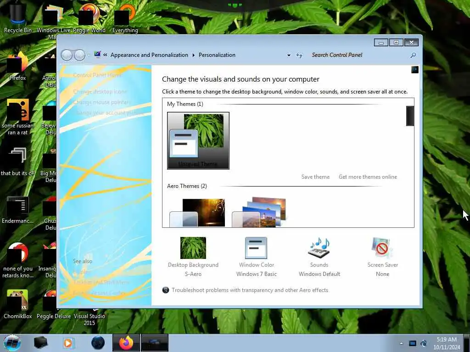Viewport: 470px width, 352px height.
Task: Click the breadcrumb double-chevron expander
Action: pos(105,55)
